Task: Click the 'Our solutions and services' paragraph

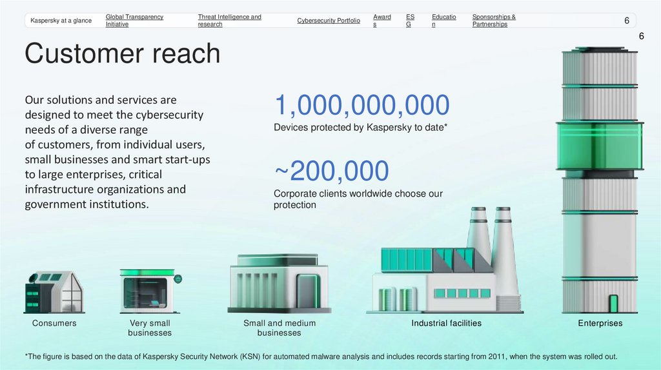Action: point(117,152)
